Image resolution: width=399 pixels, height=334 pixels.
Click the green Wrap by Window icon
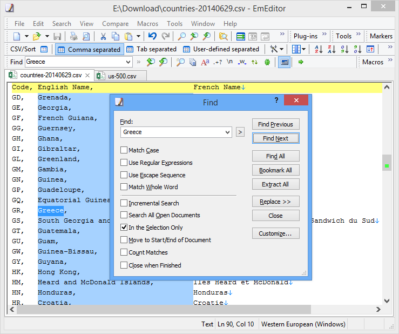click(x=240, y=36)
